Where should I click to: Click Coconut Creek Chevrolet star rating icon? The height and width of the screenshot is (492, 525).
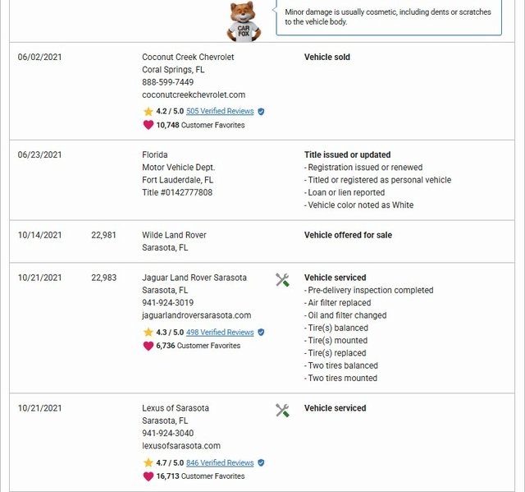coord(148,111)
